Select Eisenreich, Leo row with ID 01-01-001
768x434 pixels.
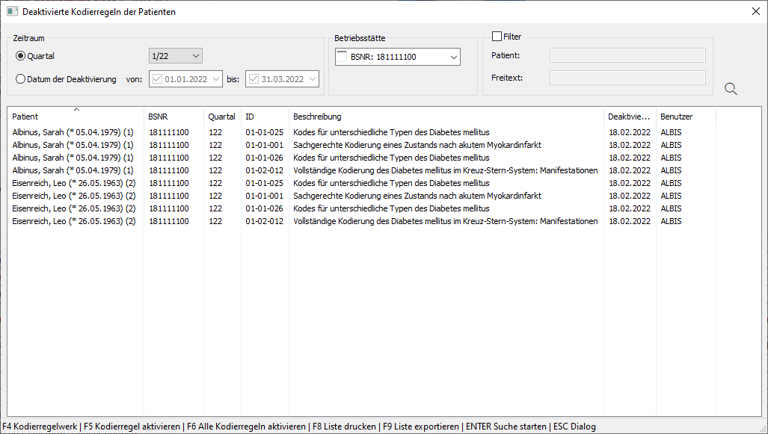coord(361,196)
